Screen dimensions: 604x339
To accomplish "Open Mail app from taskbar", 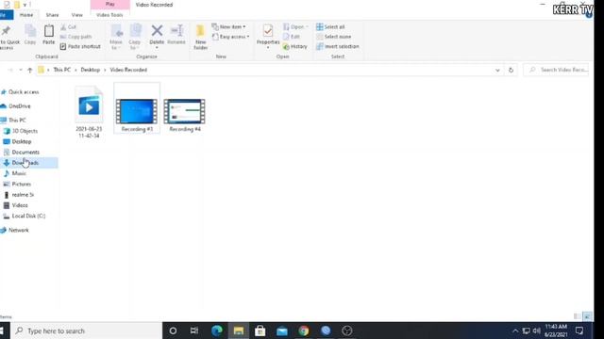I will pos(281,331).
